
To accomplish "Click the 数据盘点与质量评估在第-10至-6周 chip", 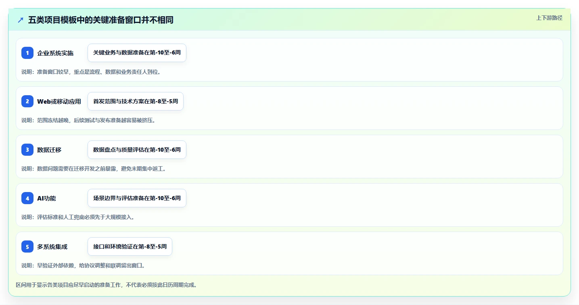I will click(x=137, y=150).
